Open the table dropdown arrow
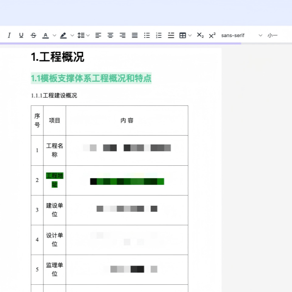Image resolution: width=292 pixels, height=292 pixels. tap(190, 35)
